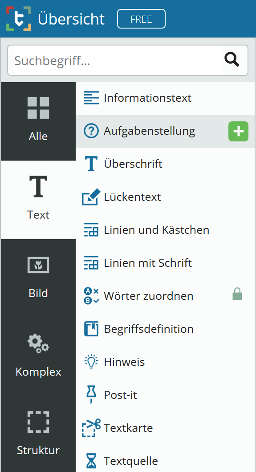Click the Textkarte scissors icon
This screenshot has width=256, height=472.
[x=91, y=428]
